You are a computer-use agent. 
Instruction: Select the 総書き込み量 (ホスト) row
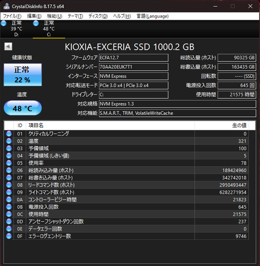click(x=126, y=178)
